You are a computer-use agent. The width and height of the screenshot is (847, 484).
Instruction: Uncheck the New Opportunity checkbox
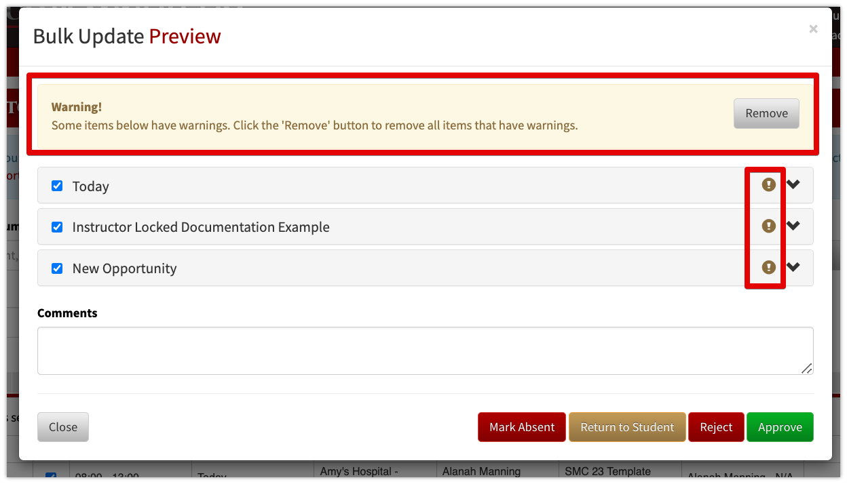coord(57,268)
